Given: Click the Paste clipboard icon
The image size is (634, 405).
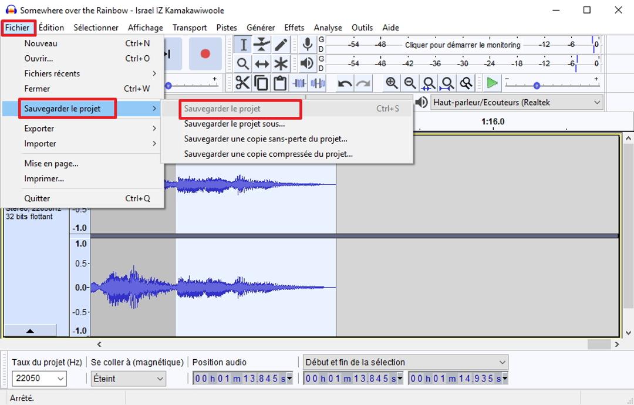Looking at the screenshot, I should point(280,83).
